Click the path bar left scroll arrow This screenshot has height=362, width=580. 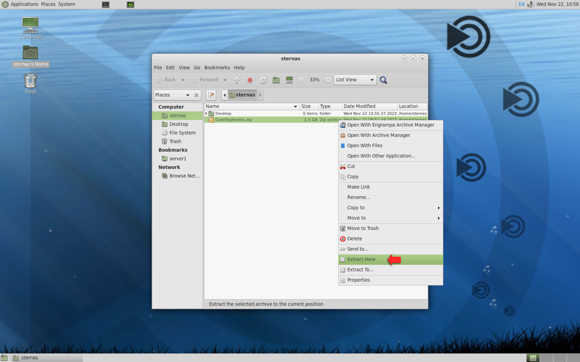click(x=224, y=95)
